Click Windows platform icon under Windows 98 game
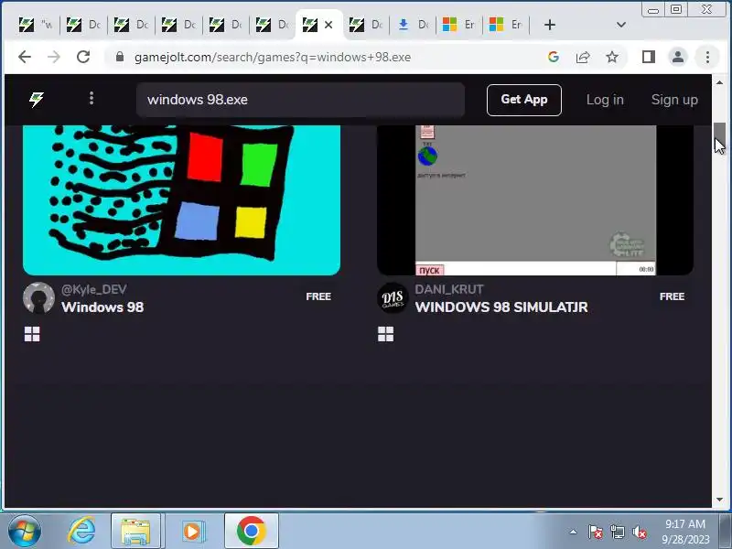 (x=32, y=334)
